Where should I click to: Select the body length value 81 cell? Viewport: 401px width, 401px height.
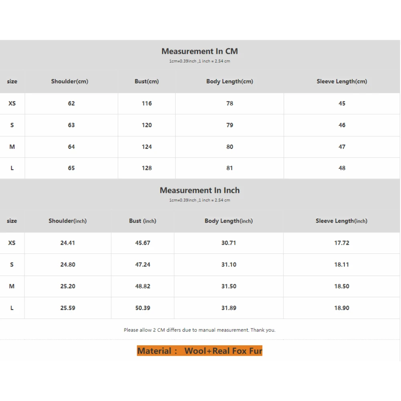coord(229,168)
